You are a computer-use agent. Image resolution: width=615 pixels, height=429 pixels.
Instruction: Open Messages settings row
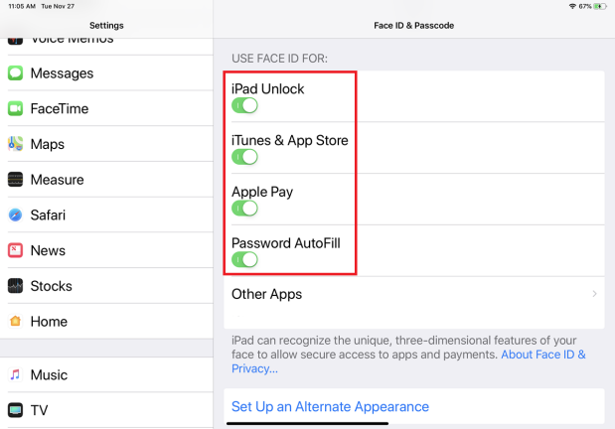coord(106,72)
